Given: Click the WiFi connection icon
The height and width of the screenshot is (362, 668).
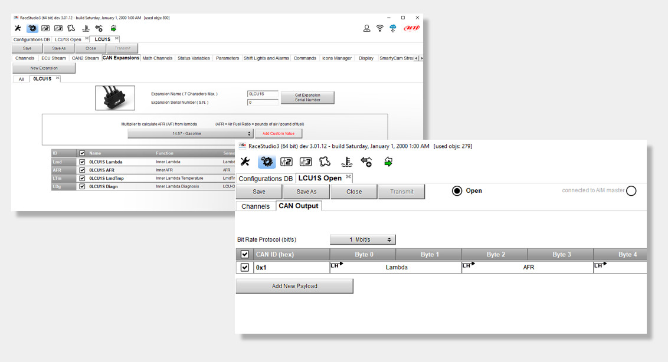Looking at the screenshot, I should point(380,28).
